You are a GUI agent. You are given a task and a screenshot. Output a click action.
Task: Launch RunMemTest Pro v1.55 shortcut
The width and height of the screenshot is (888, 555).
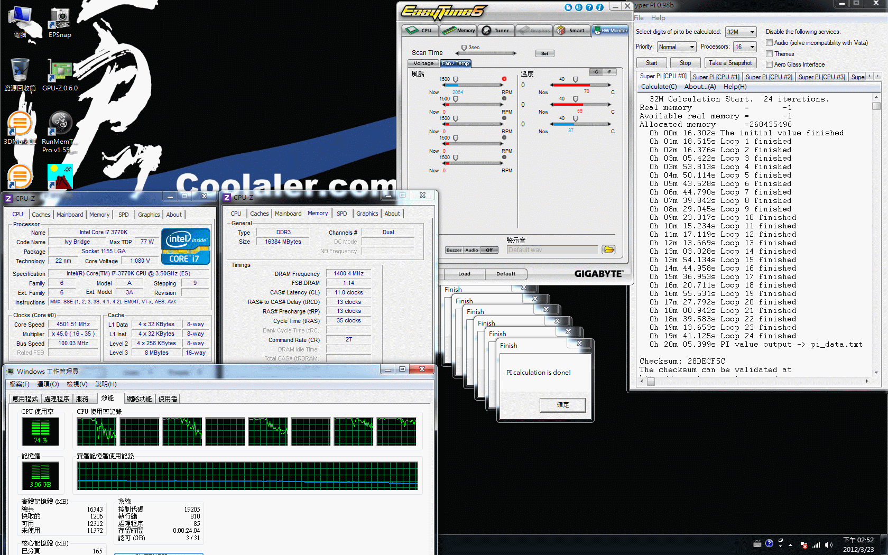(x=60, y=132)
